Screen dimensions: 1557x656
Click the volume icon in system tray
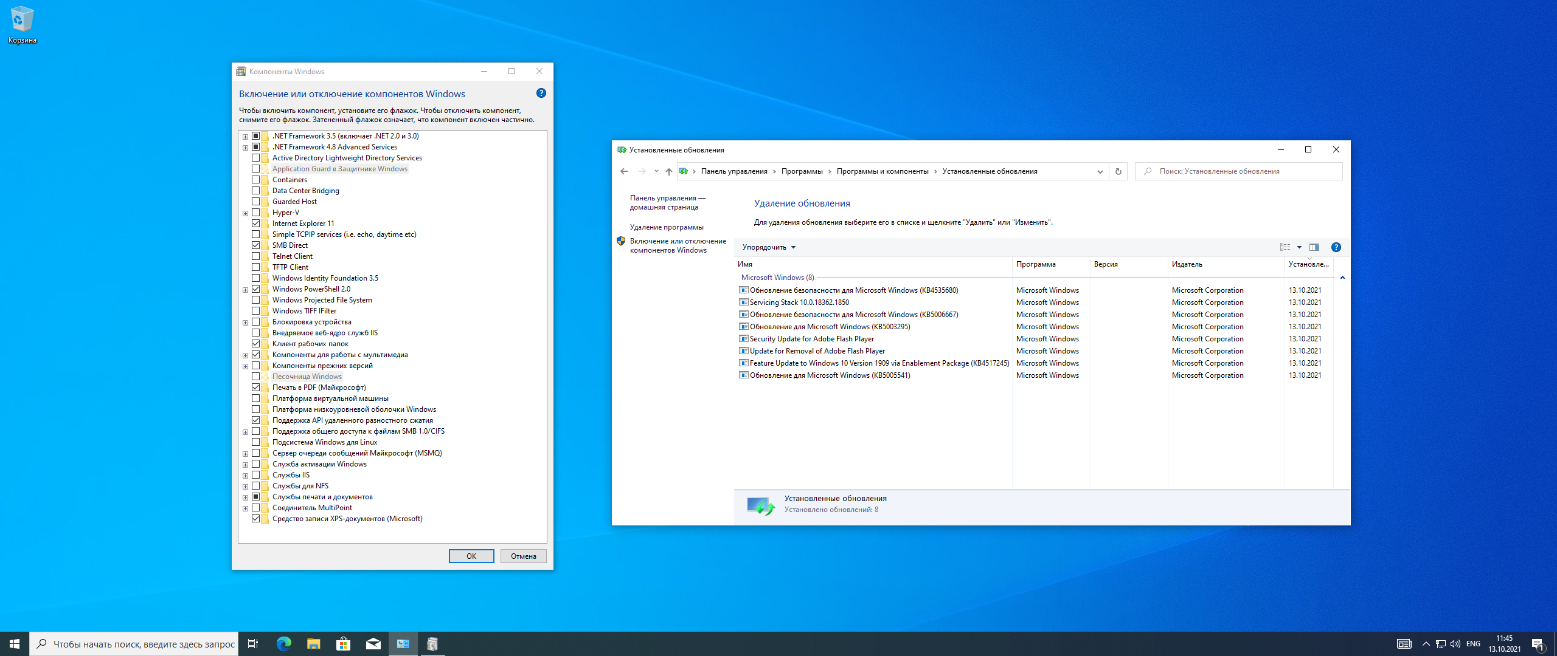[x=1455, y=644]
